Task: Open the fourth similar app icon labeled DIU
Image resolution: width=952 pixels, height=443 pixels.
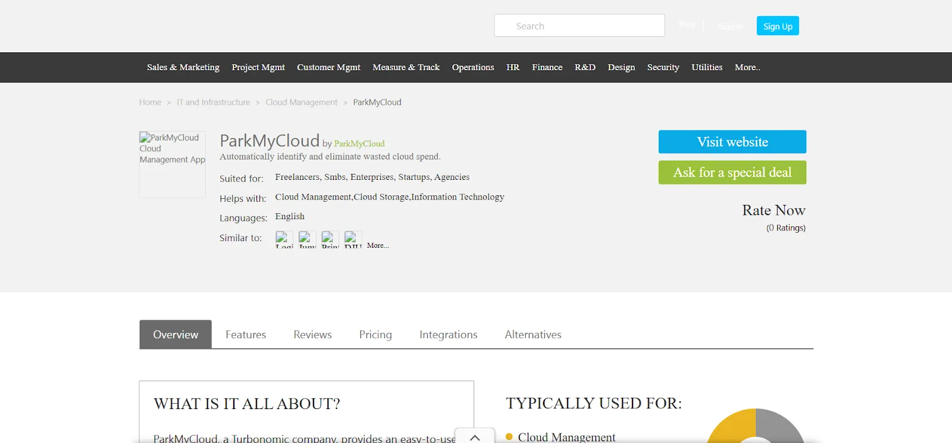Action: click(x=353, y=239)
